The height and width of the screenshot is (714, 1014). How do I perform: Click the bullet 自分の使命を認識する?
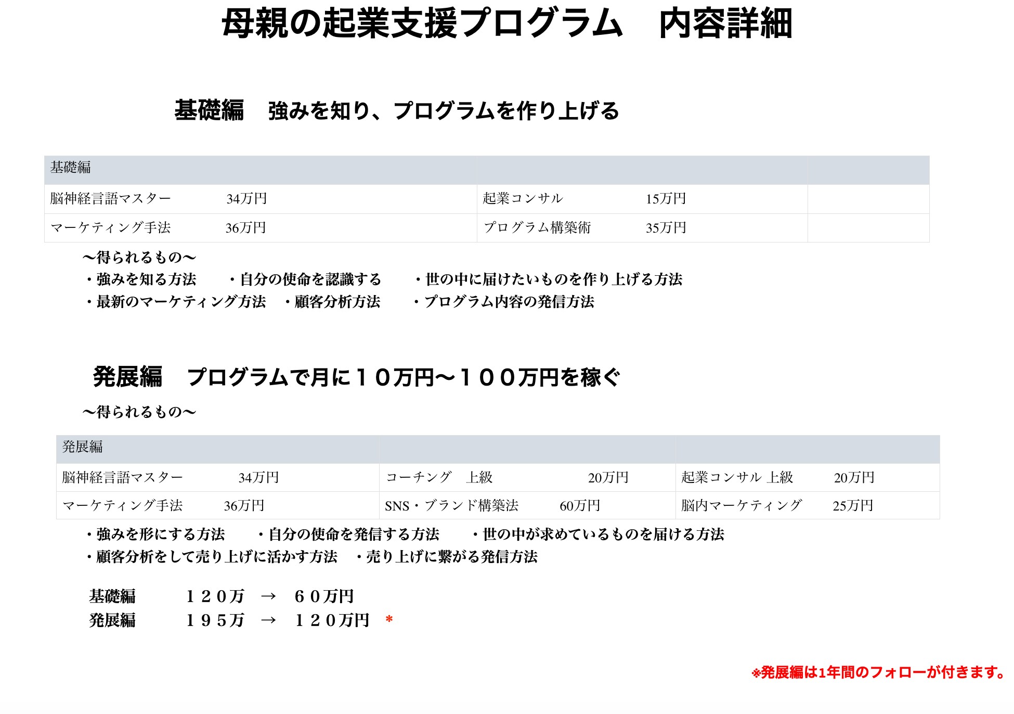click(x=305, y=279)
